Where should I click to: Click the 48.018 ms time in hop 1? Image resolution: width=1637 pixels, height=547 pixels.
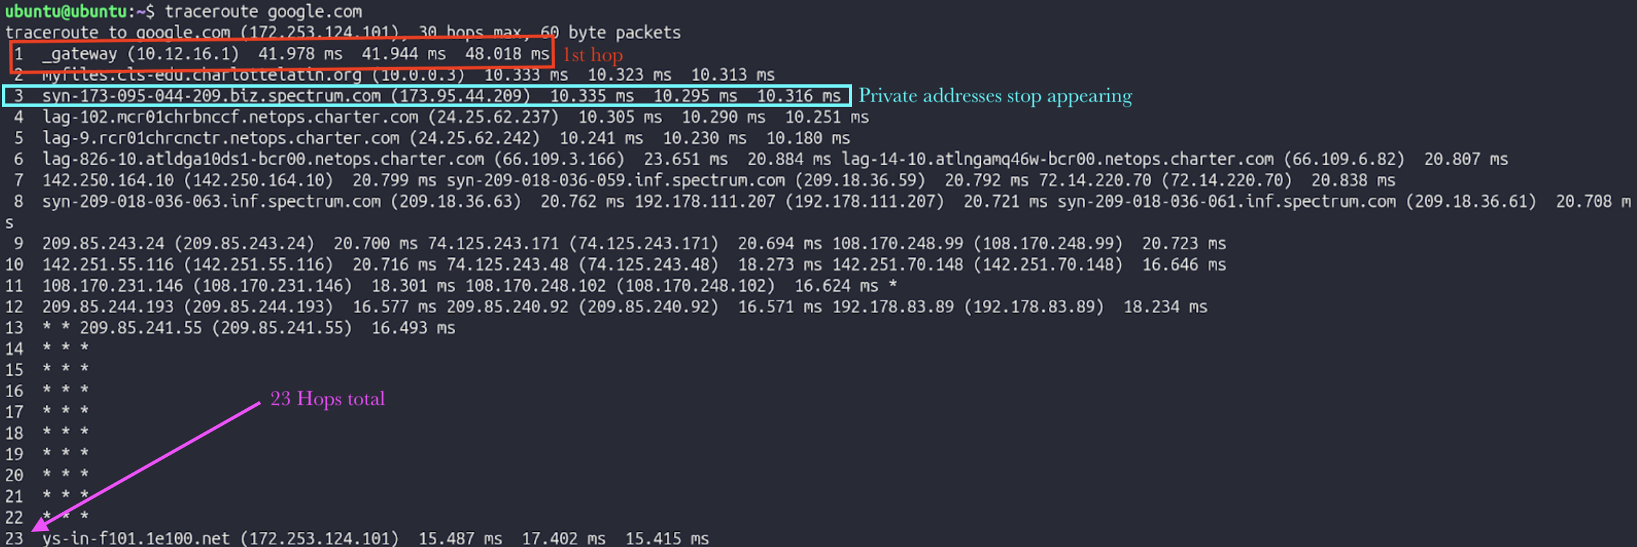(x=506, y=54)
